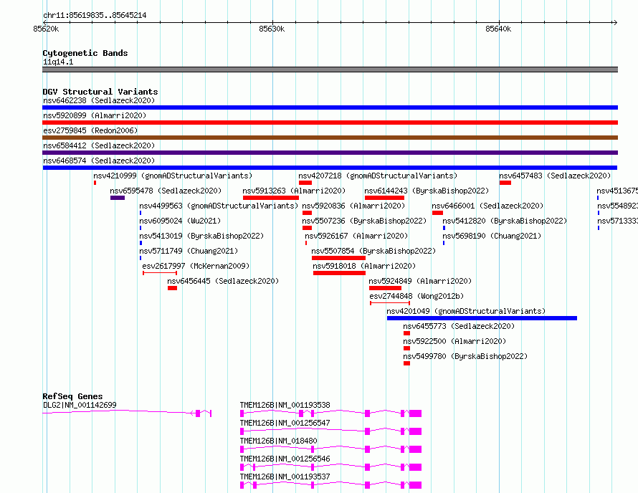The height and width of the screenshot is (493, 638).
Task: Open the TMEM126B|NM_018480 transcript label
Action: point(278,441)
